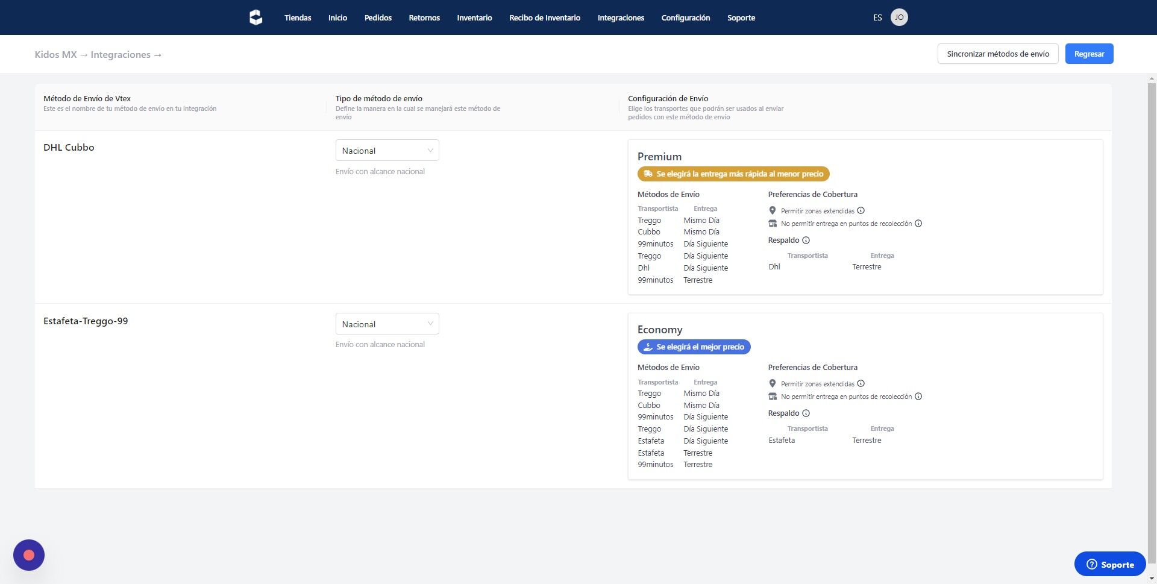Open the Pedidos menu item

coord(378,17)
